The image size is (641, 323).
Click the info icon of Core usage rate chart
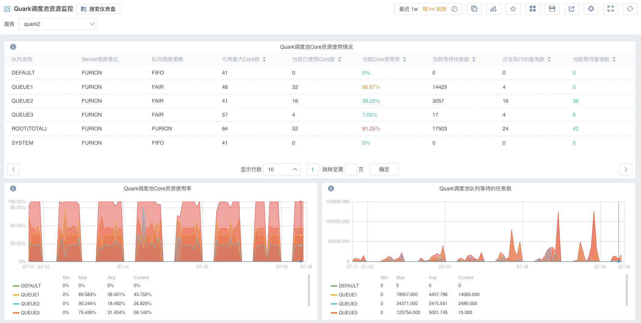tap(13, 188)
